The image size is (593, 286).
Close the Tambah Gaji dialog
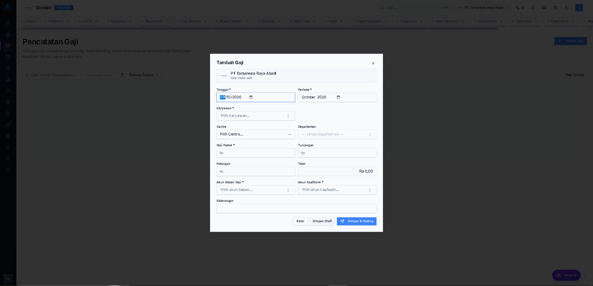(373, 63)
